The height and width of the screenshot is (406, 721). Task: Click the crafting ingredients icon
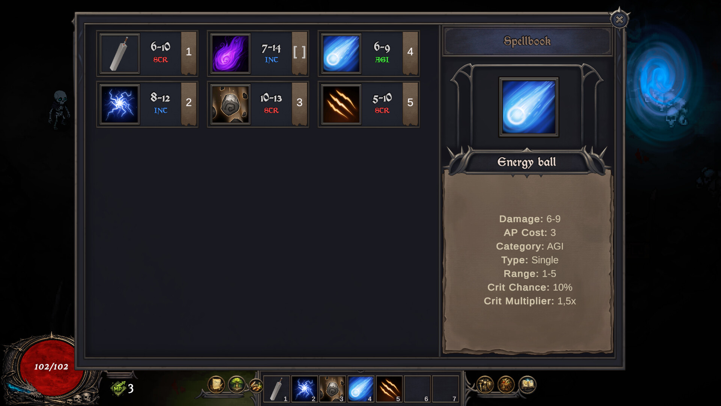256,385
